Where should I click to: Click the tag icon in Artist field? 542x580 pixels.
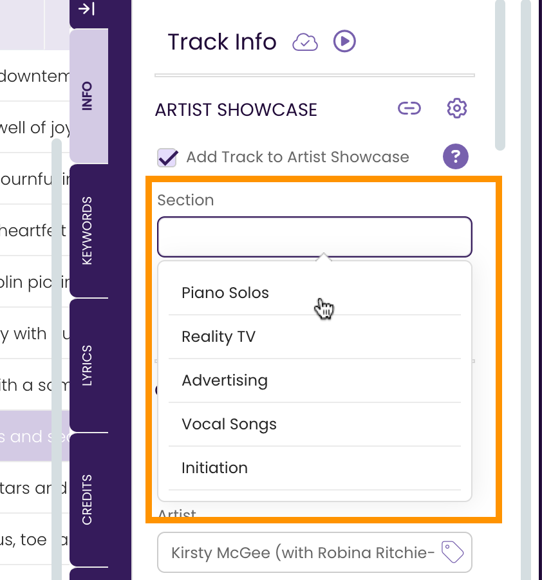[453, 552]
